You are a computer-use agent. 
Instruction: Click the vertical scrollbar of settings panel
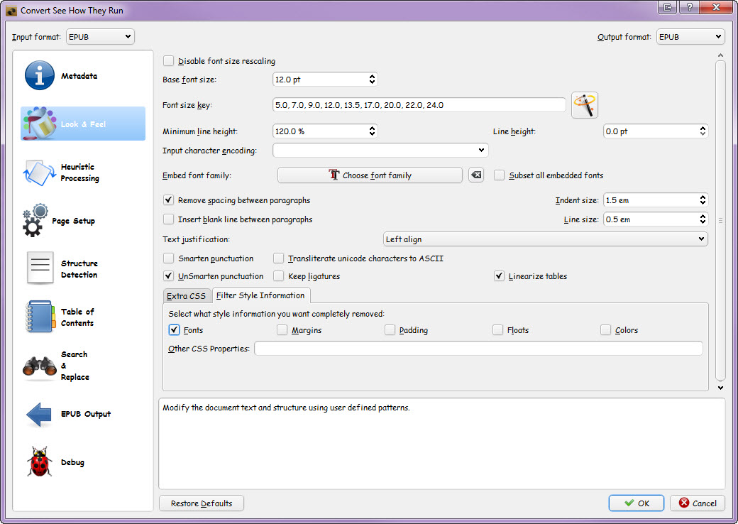(x=720, y=220)
